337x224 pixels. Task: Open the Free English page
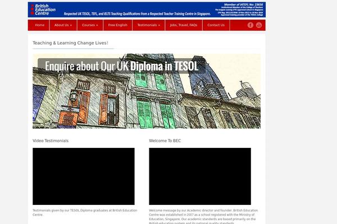(x=117, y=25)
